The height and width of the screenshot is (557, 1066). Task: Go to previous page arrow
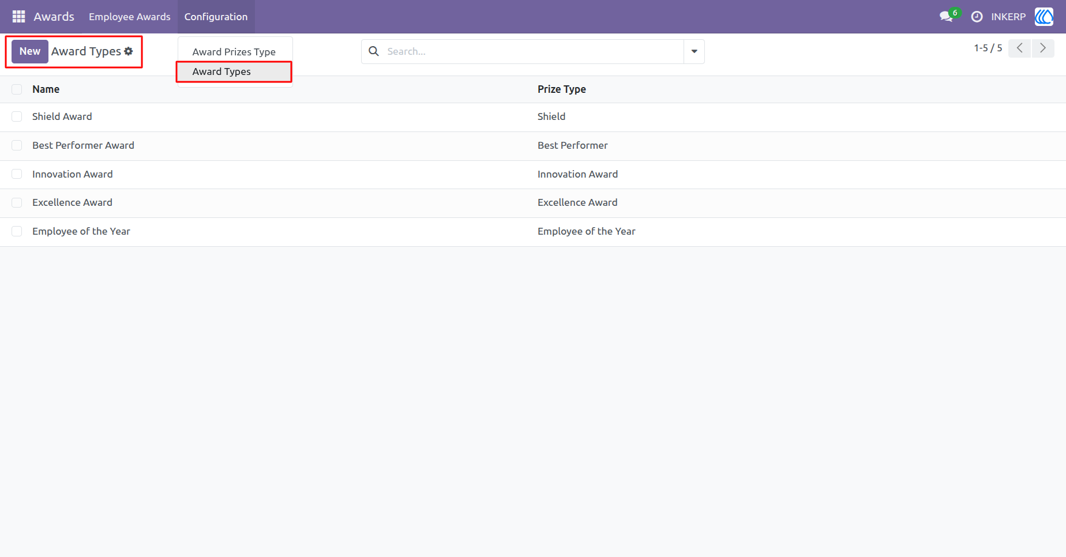(1020, 48)
